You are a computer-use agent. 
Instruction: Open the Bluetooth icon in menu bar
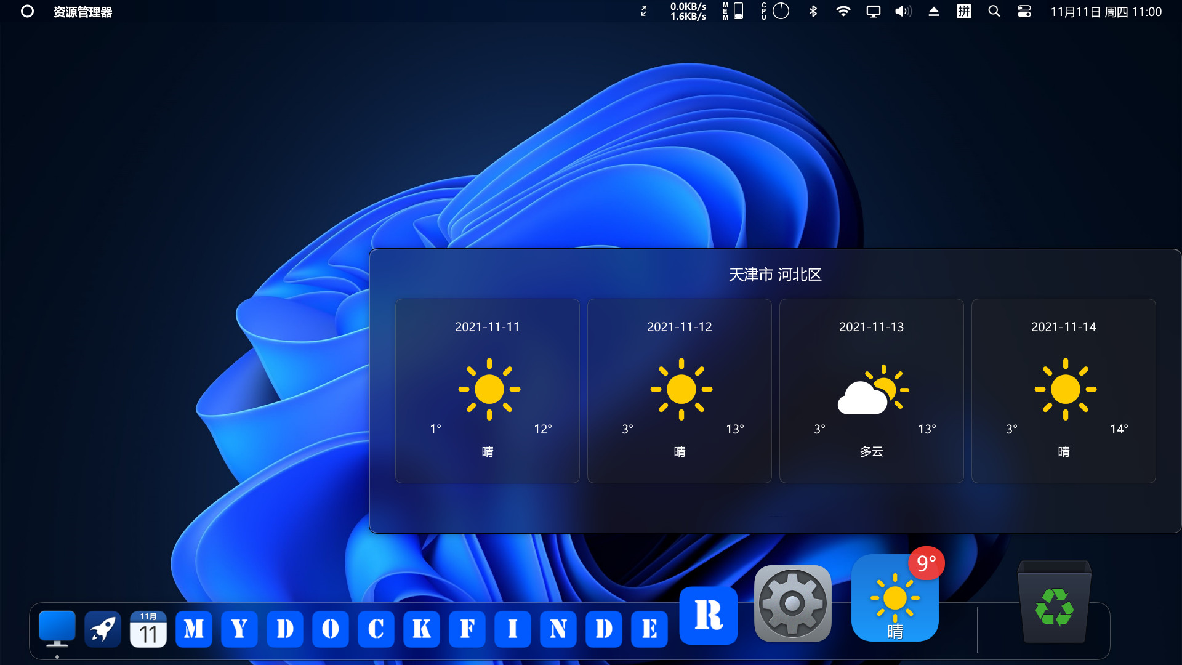click(813, 11)
